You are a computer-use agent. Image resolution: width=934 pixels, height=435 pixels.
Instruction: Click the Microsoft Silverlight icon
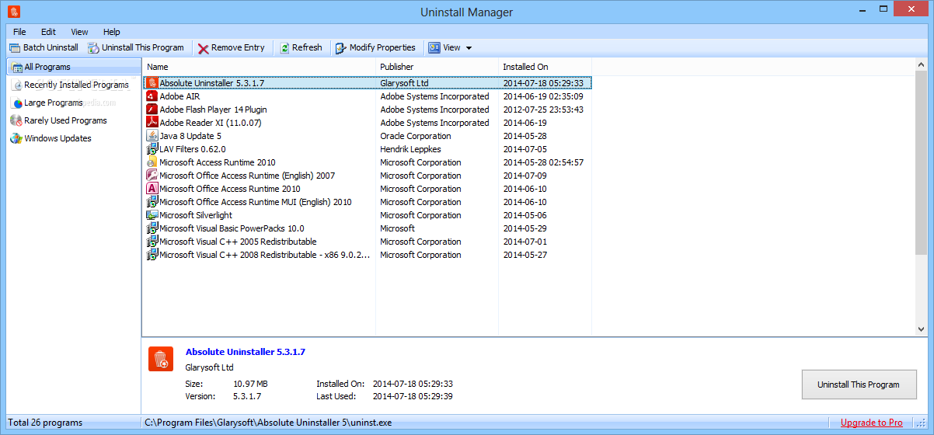click(152, 215)
